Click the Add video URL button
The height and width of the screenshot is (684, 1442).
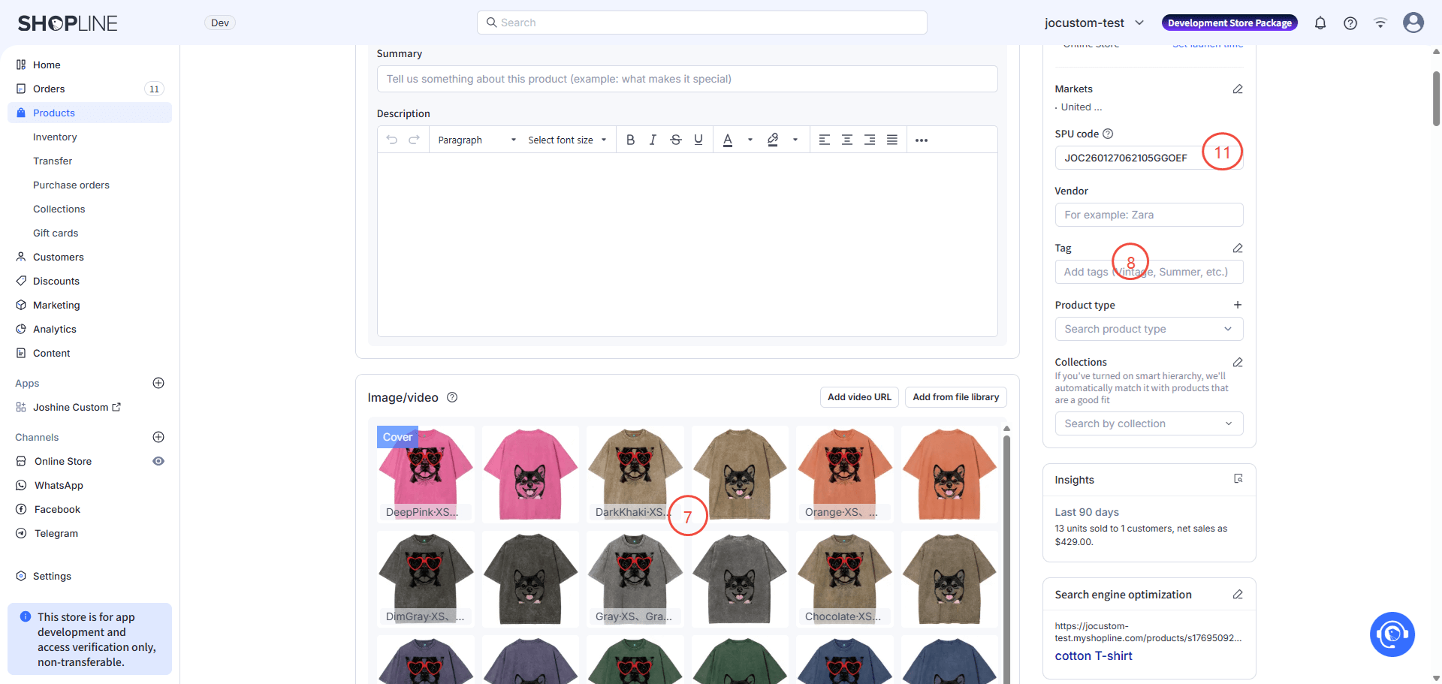point(859,397)
